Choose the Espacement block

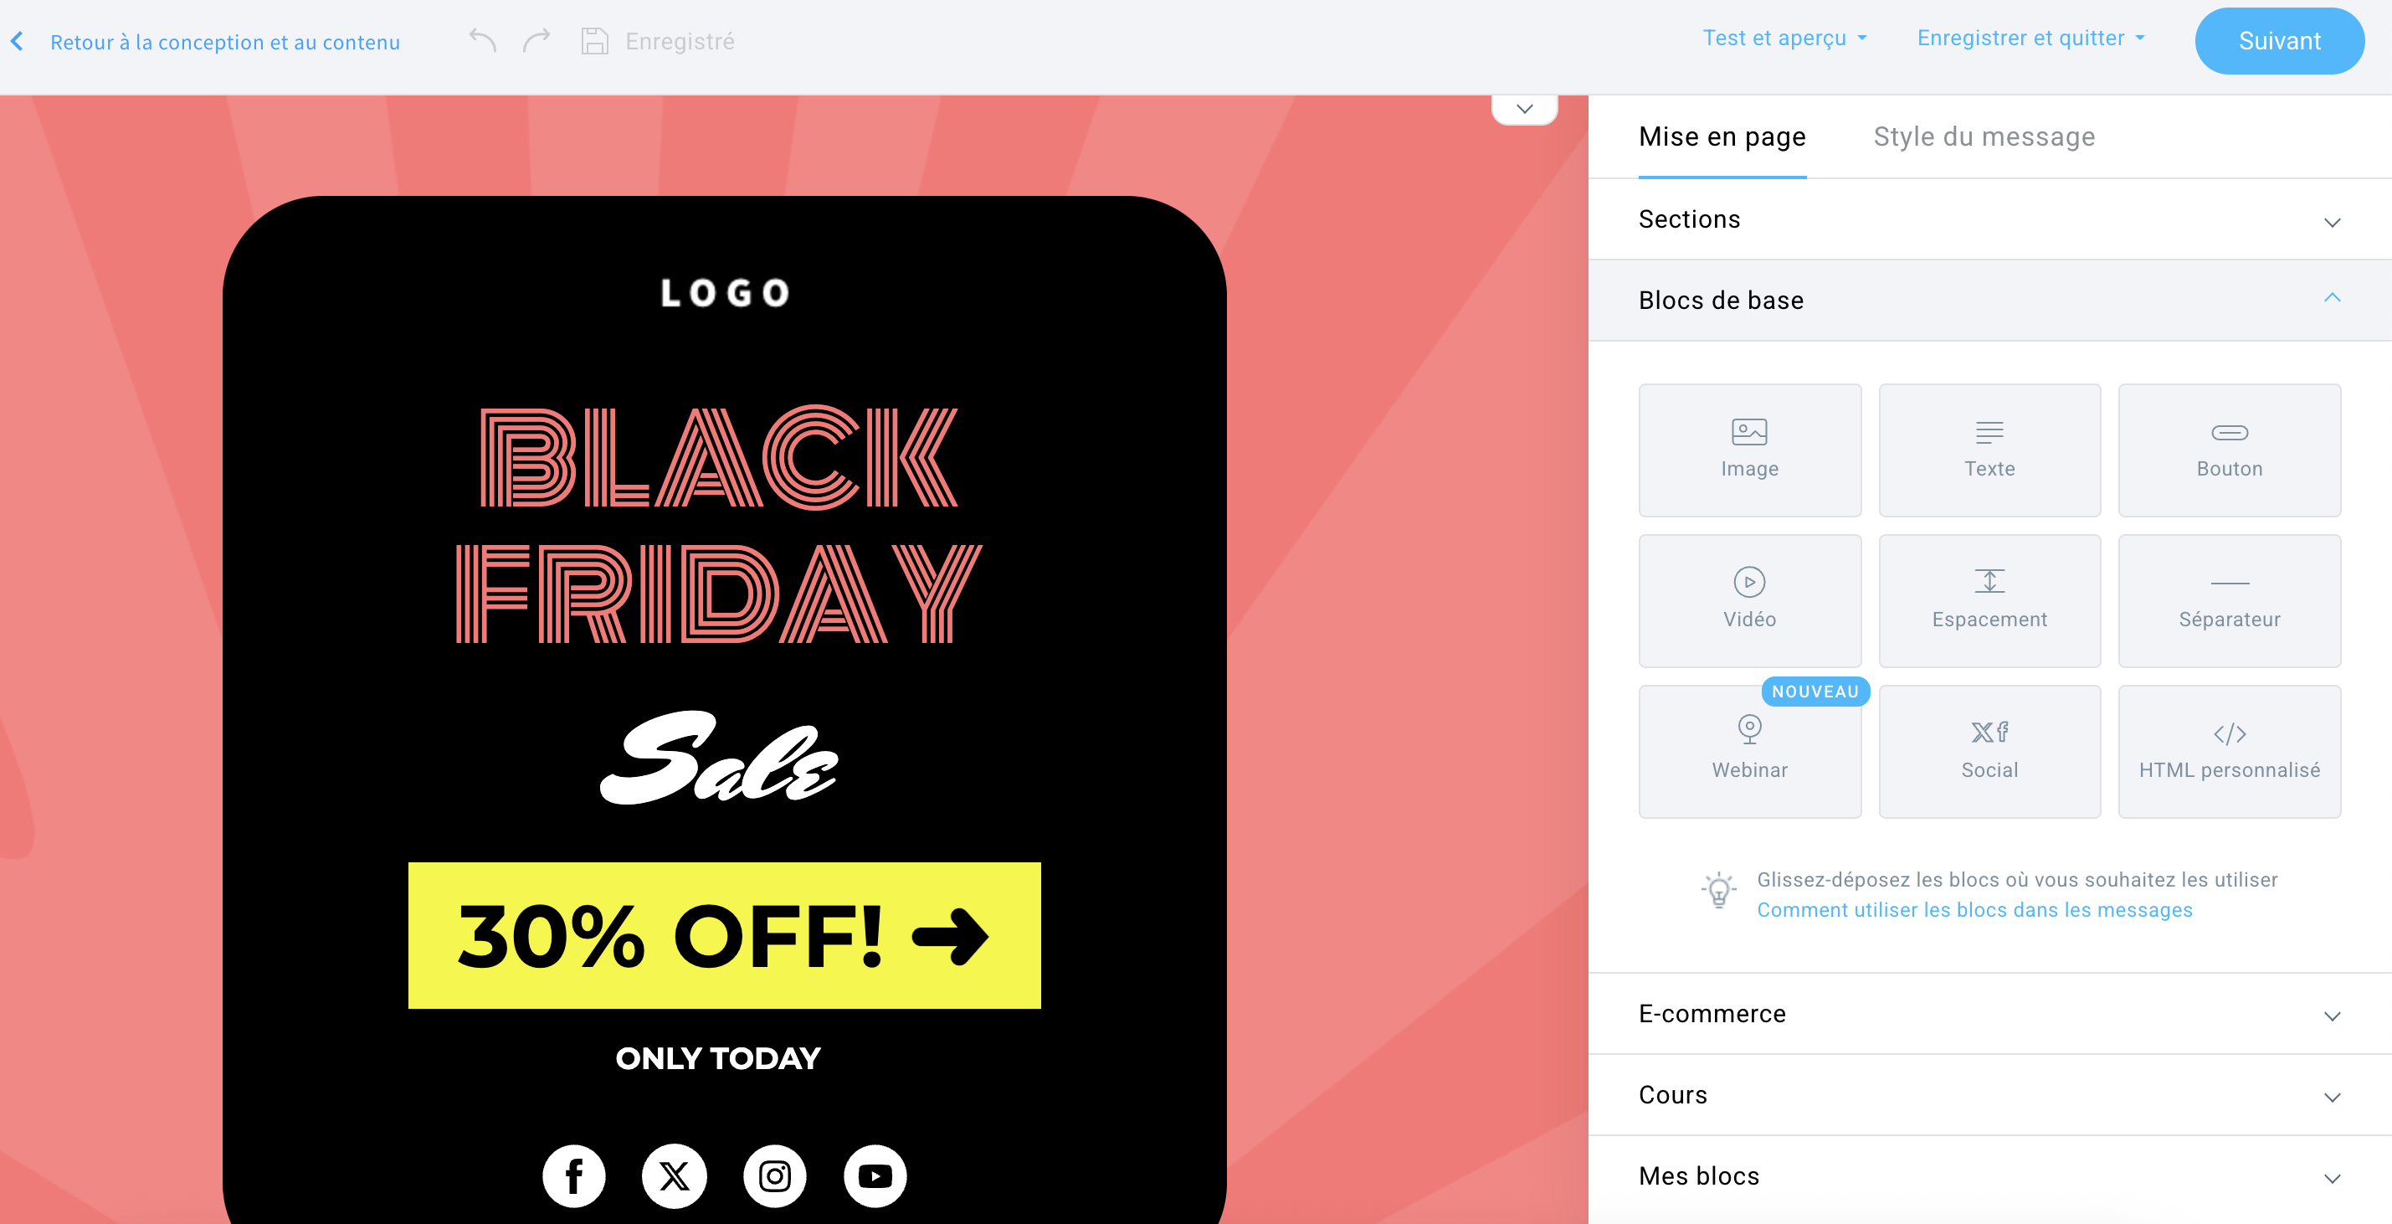pos(1988,600)
